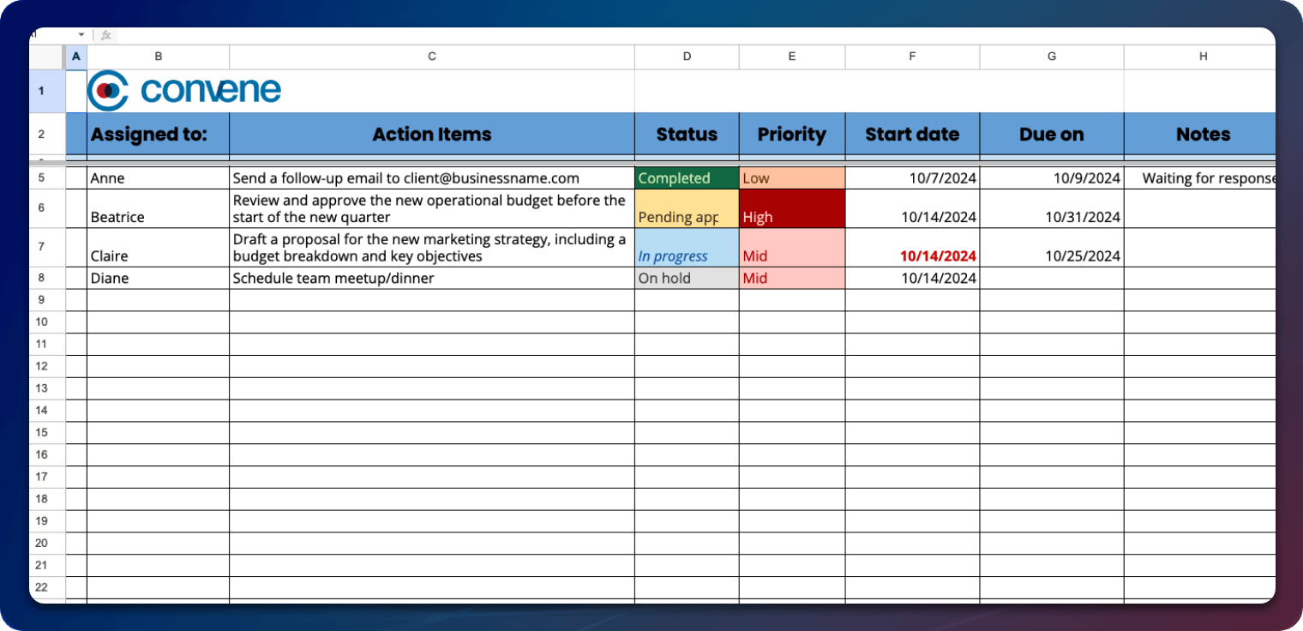This screenshot has height=631, width=1303.
Task: Open the Completed status cell for Anne
Action: (x=686, y=178)
